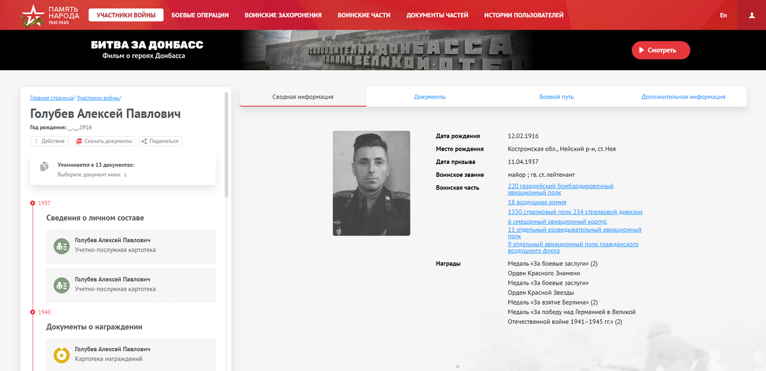Viewport: 766px width, 371px height.
Task: Click the 1937 timeline marker
Action: pos(33,203)
